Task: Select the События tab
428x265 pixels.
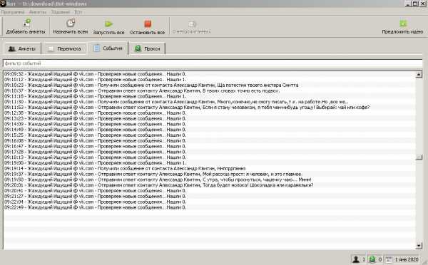Action: [108, 48]
